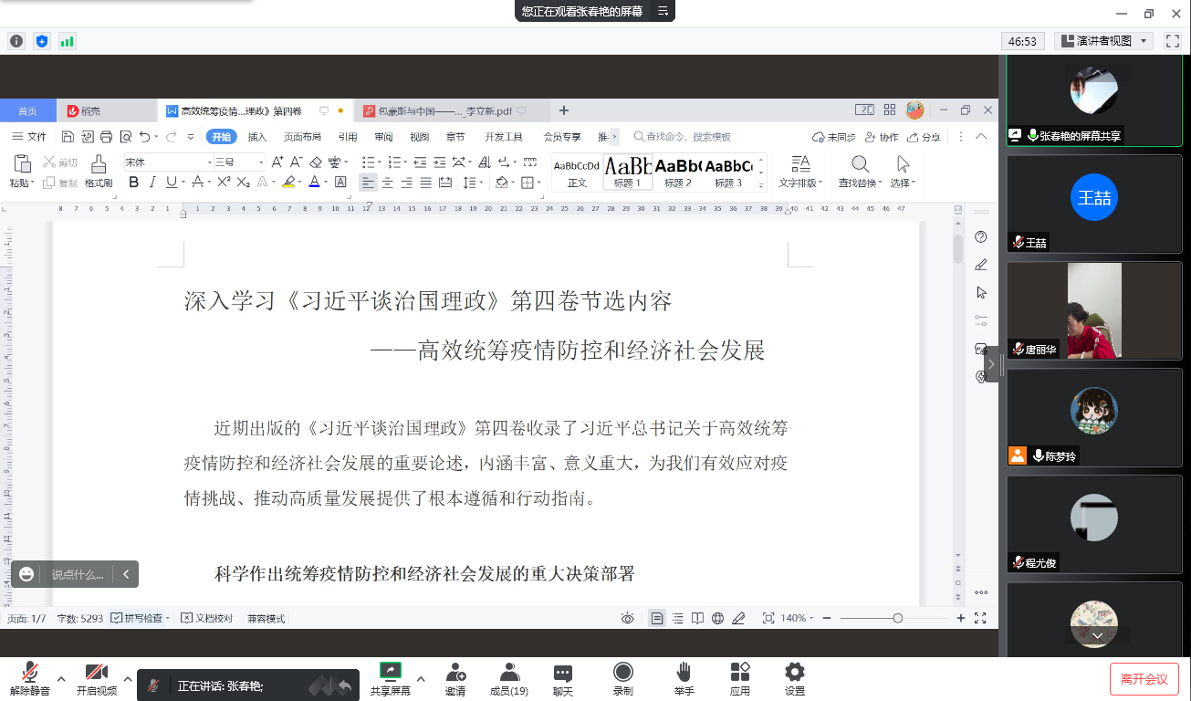Image resolution: width=1191 pixels, height=701 pixels.
Task: Open the zoom level 140% dropdown
Action: point(798,618)
